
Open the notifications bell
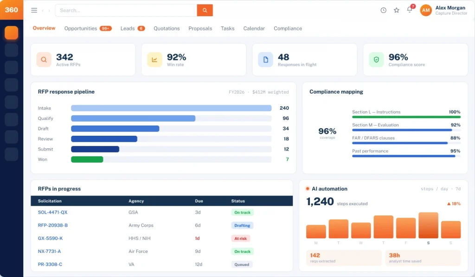[410, 9]
